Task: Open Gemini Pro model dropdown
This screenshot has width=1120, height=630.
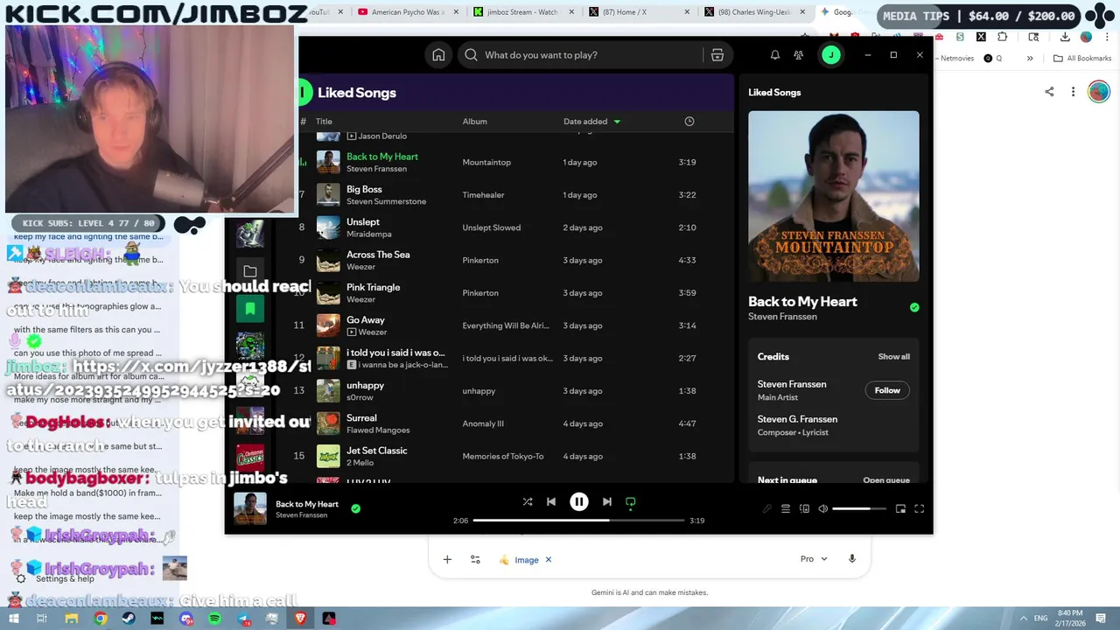Action: (x=814, y=559)
